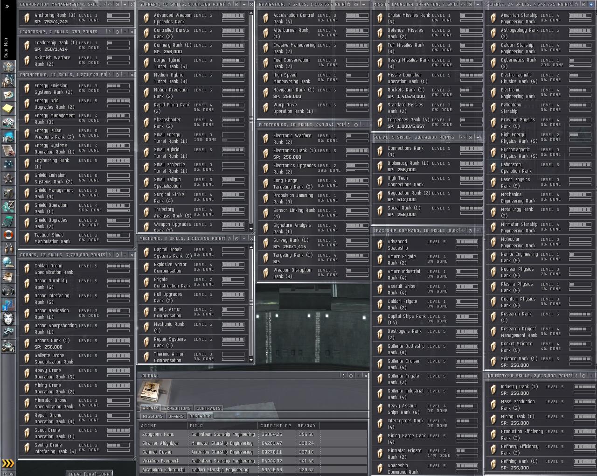Open the star map constellation icon

(x=8, y=164)
